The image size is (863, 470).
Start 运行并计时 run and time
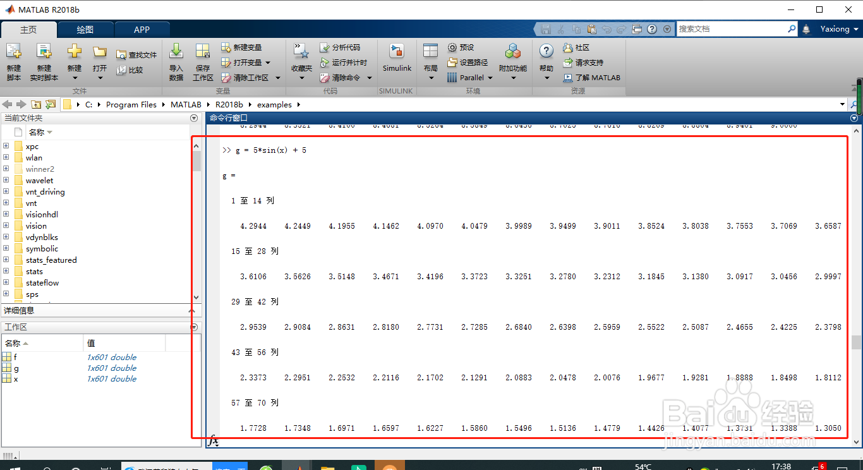click(344, 63)
